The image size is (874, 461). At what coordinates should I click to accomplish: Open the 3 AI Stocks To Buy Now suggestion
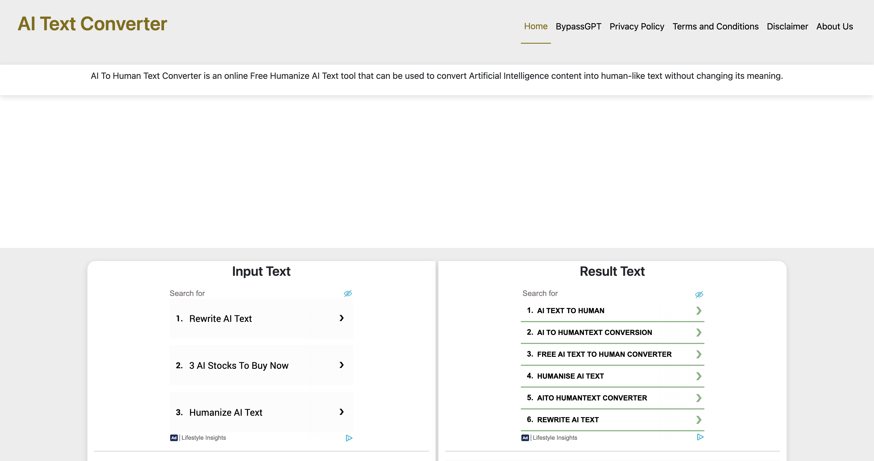261,365
